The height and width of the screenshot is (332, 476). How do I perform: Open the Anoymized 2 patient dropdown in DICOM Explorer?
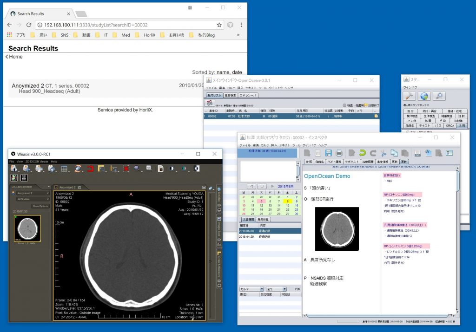pyautogui.click(x=33, y=193)
